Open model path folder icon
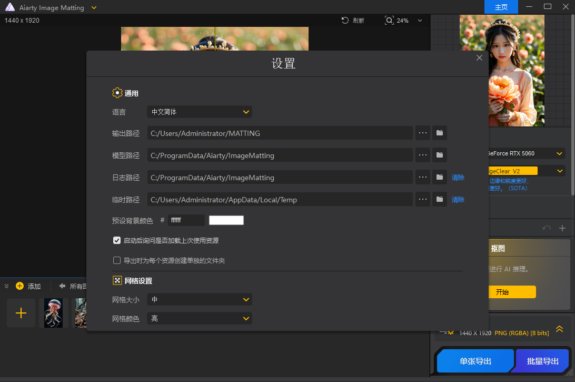575x382 pixels. point(440,155)
